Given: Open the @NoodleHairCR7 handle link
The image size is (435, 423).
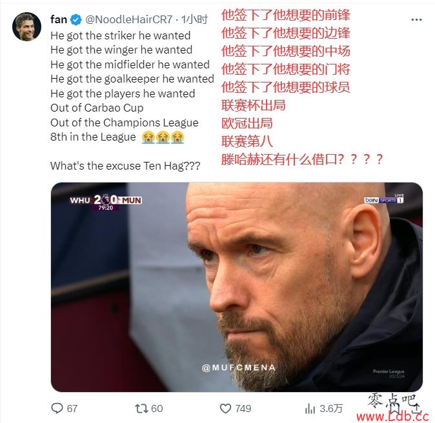Looking at the screenshot, I should point(129,19).
